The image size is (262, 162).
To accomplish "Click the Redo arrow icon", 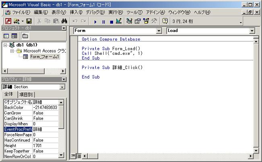I will 83,21.
